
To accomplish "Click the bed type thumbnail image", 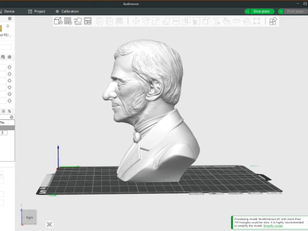I will 1,28.
